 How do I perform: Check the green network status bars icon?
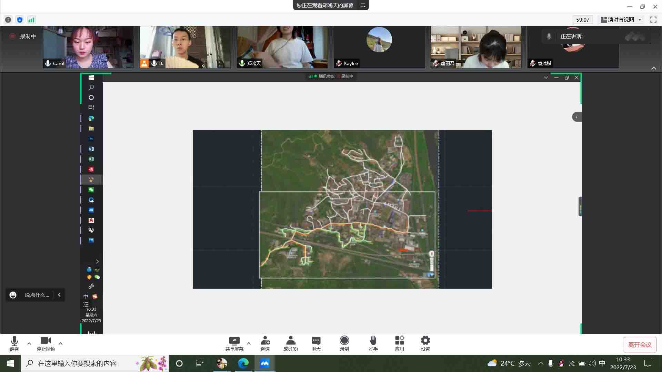click(31, 20)
